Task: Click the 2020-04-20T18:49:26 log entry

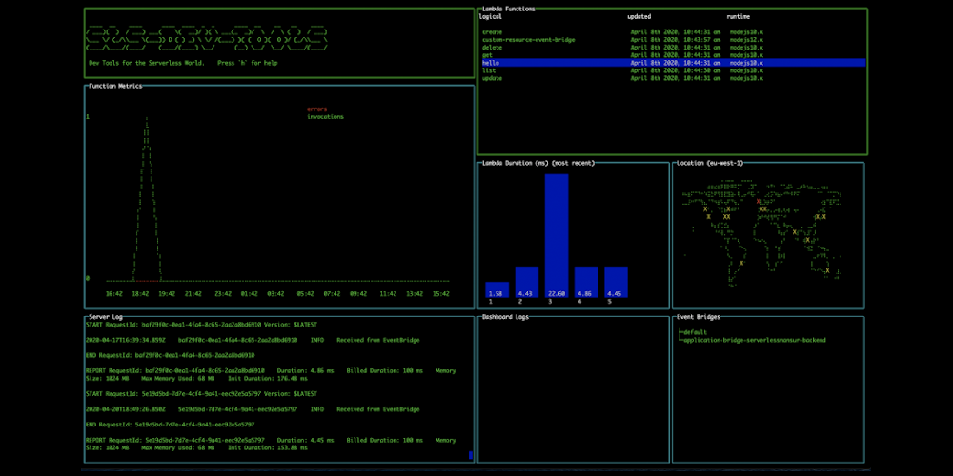Action: pyautogui.click(x=253, y=409)
